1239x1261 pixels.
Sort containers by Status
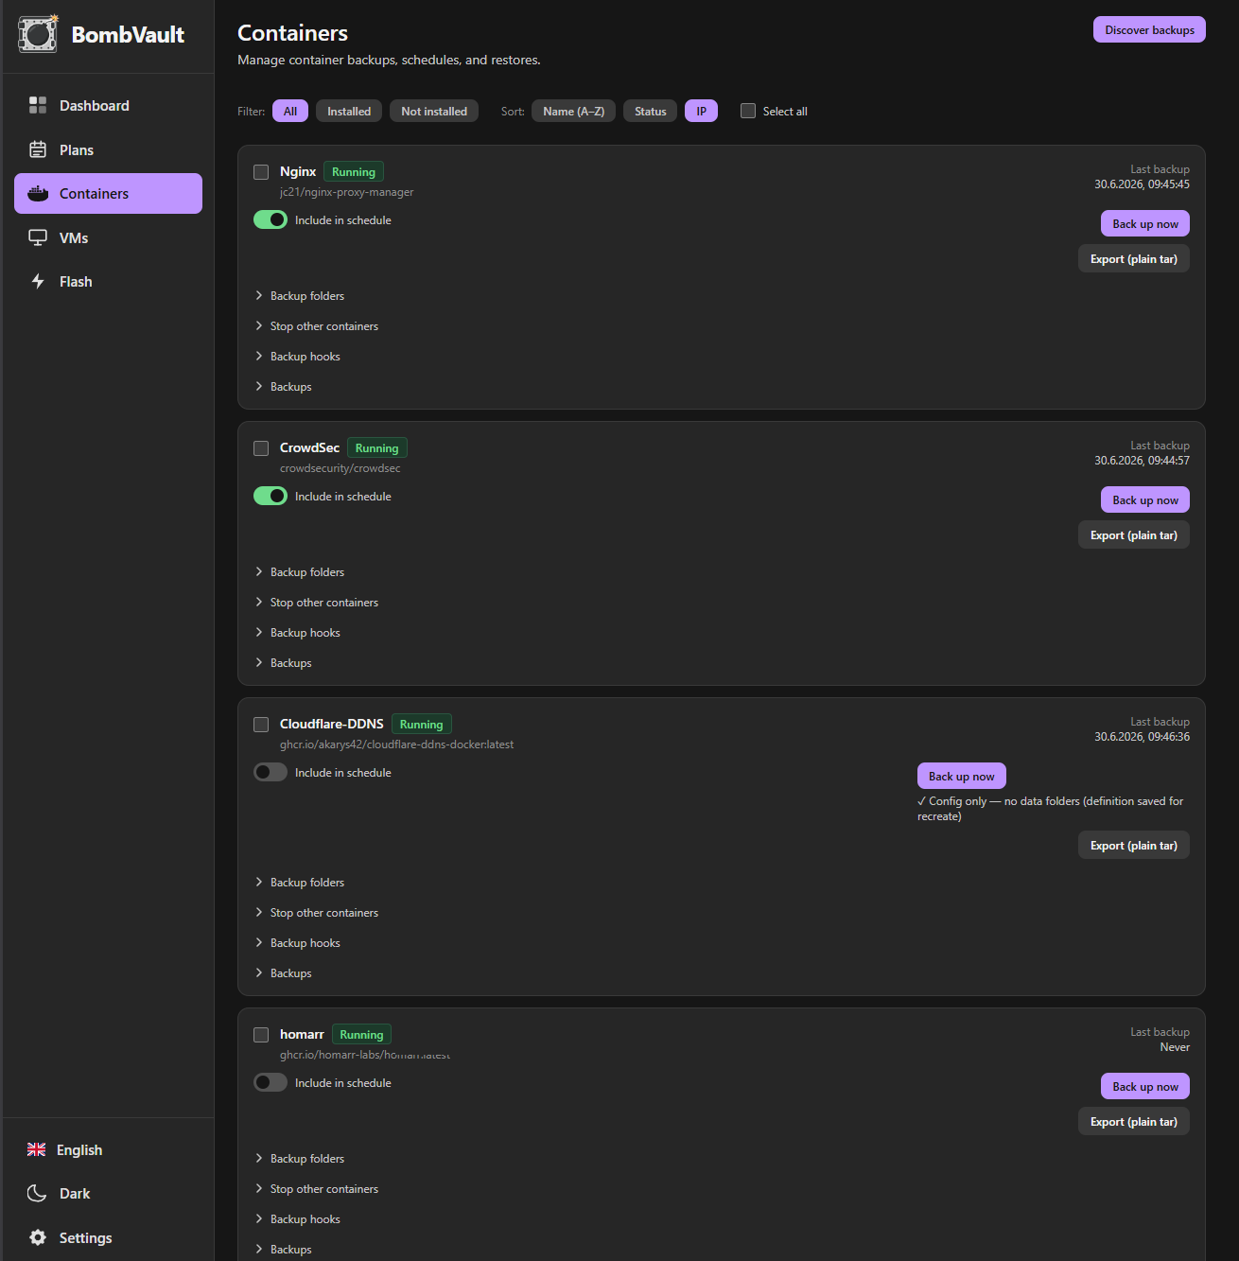[650, 111]
